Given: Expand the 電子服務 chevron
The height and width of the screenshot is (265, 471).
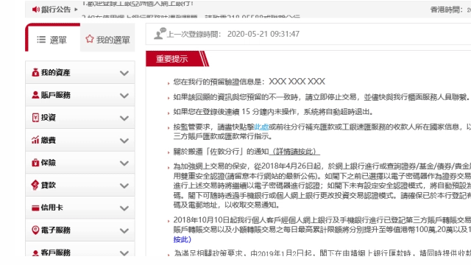Looking at the screenshot, I should (124, 230).
